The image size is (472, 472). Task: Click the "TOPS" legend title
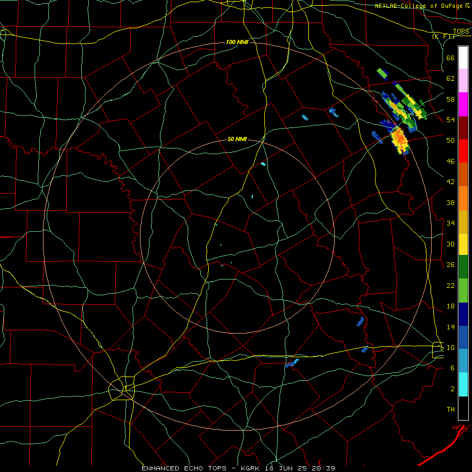pyautogui.click(x=461, y=31)
